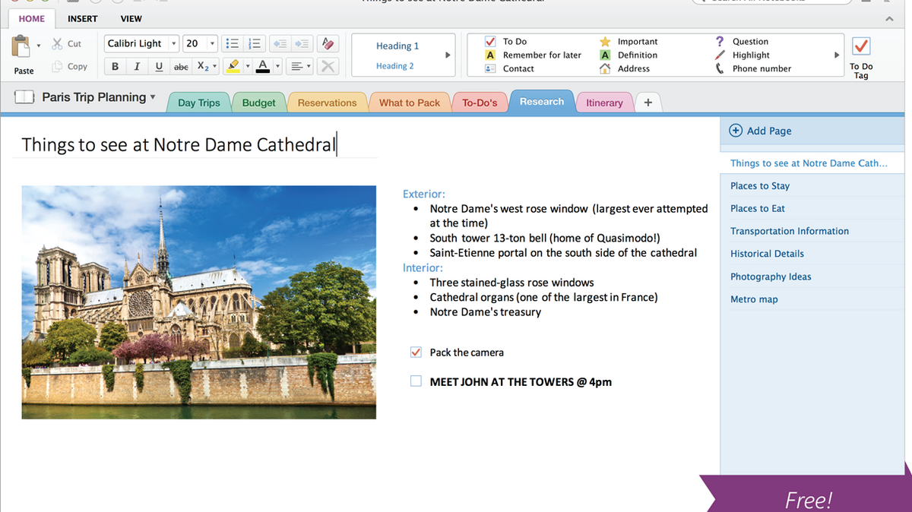Image resolution: width=912 pixels, height=512 pixels.
Task: Select the strikethrough icon
Action: (181, 66)
